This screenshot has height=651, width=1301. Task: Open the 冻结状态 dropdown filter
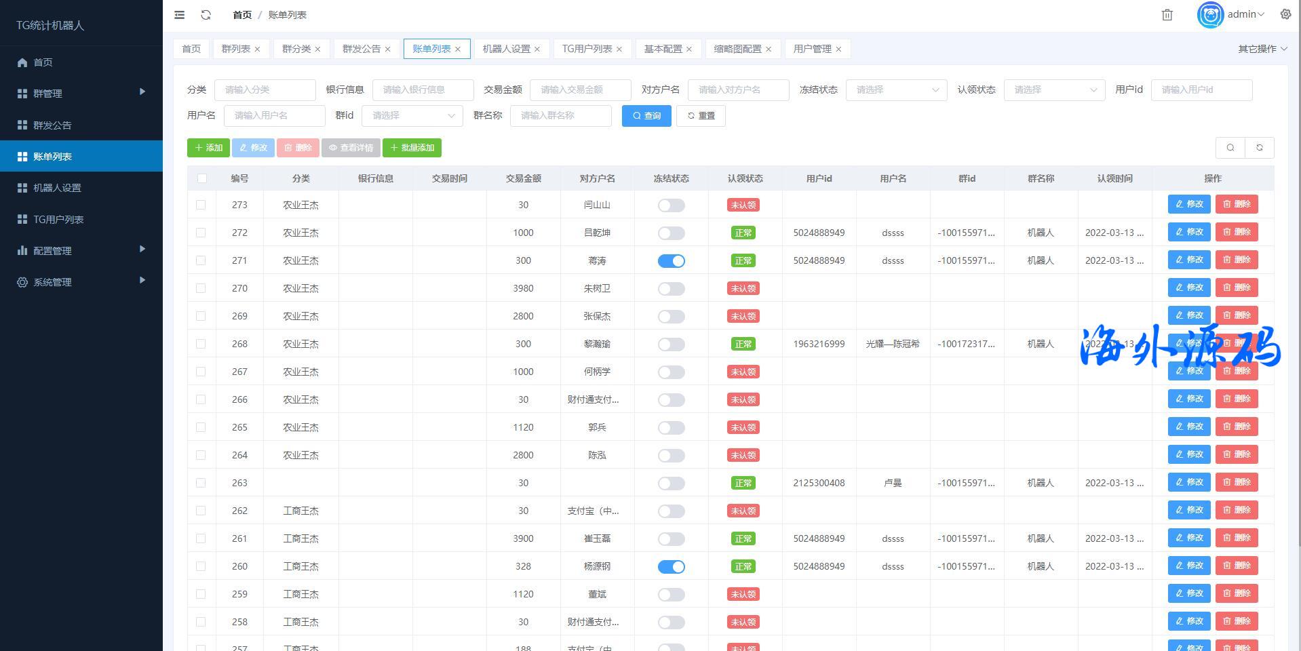click(x=896, y=90)
